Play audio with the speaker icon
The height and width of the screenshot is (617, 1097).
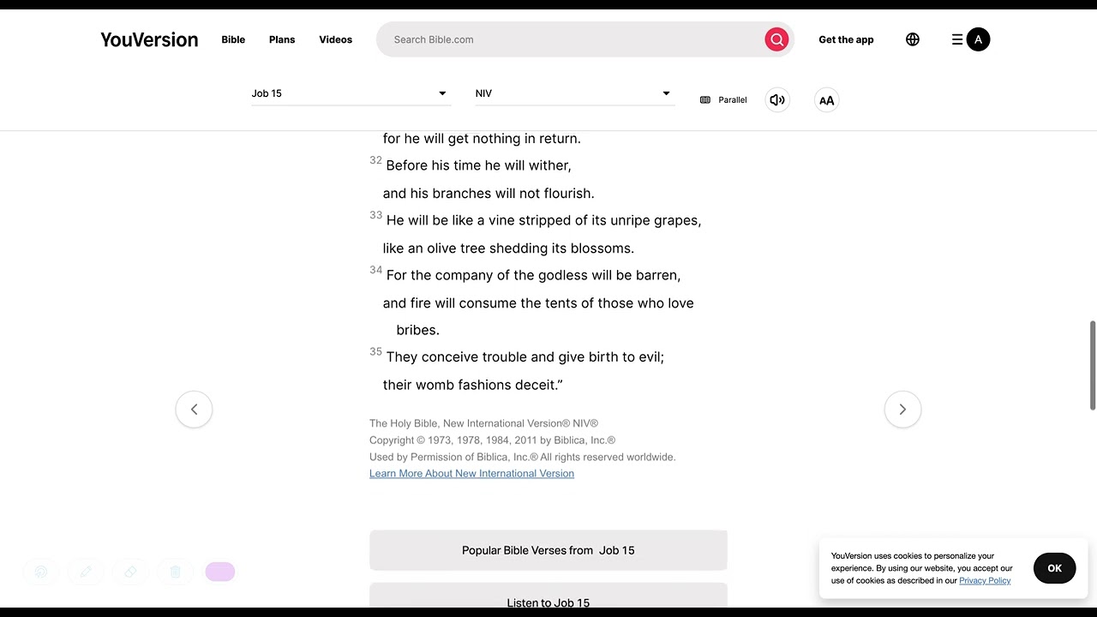point(777,100)
